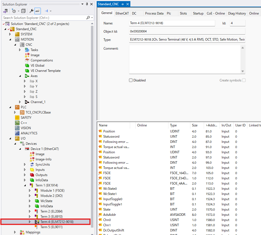Switch to the EtherCAT tab
This screenshot has height=235, width=261.
(122, 13)
